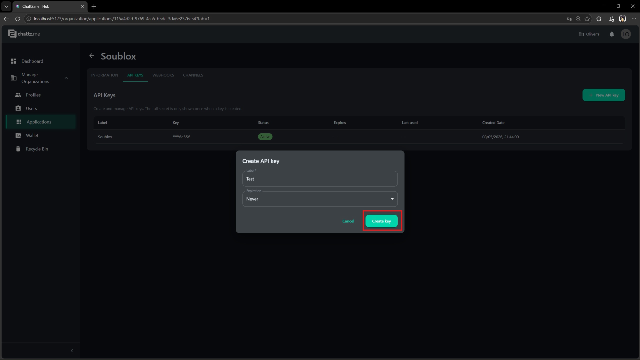Click the Create key button
This screenshot has width=640, height=360.
381,221
